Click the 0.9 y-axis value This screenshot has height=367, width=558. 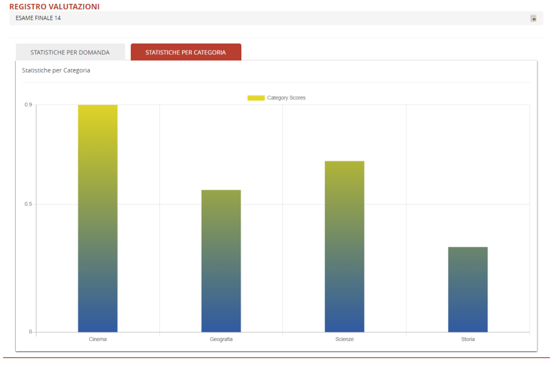28,104
